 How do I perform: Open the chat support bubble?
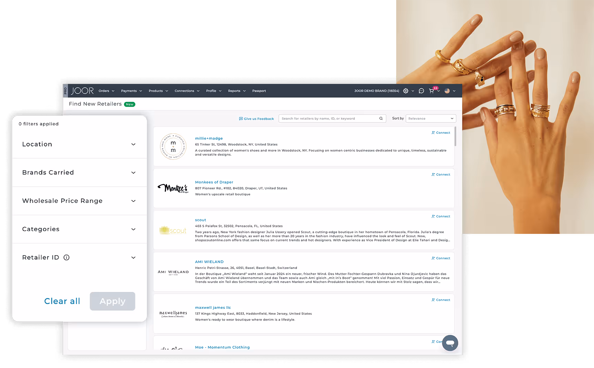coord(450,343)
